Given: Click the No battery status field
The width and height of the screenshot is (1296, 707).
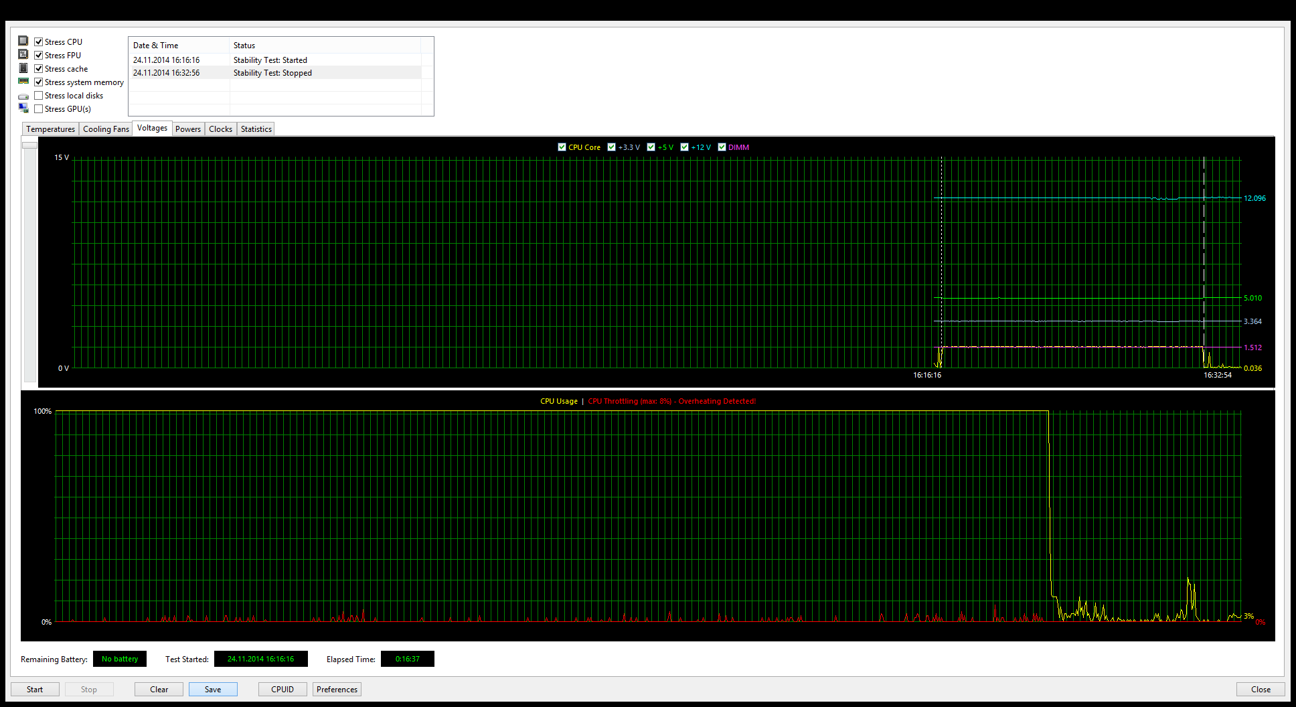Looking at the screenshot, I should [x=120, y=659].
